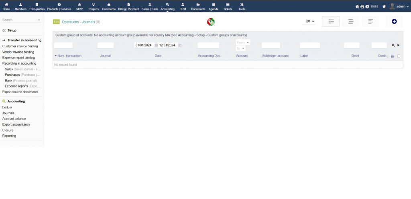The width and height of the screenshot is (411, 199).
Task: Open the rows-per-page 20 dropdown
Action: [309, 21]
